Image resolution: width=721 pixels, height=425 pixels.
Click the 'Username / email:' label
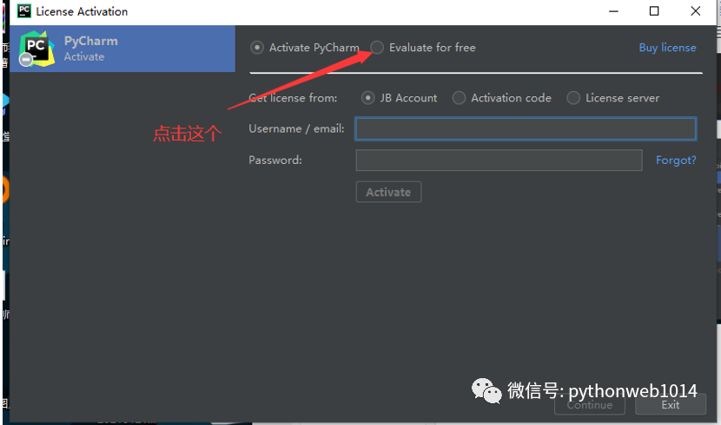click(x=296, y=129)
